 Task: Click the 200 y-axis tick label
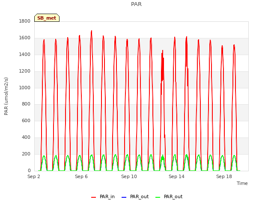[26, 154]
